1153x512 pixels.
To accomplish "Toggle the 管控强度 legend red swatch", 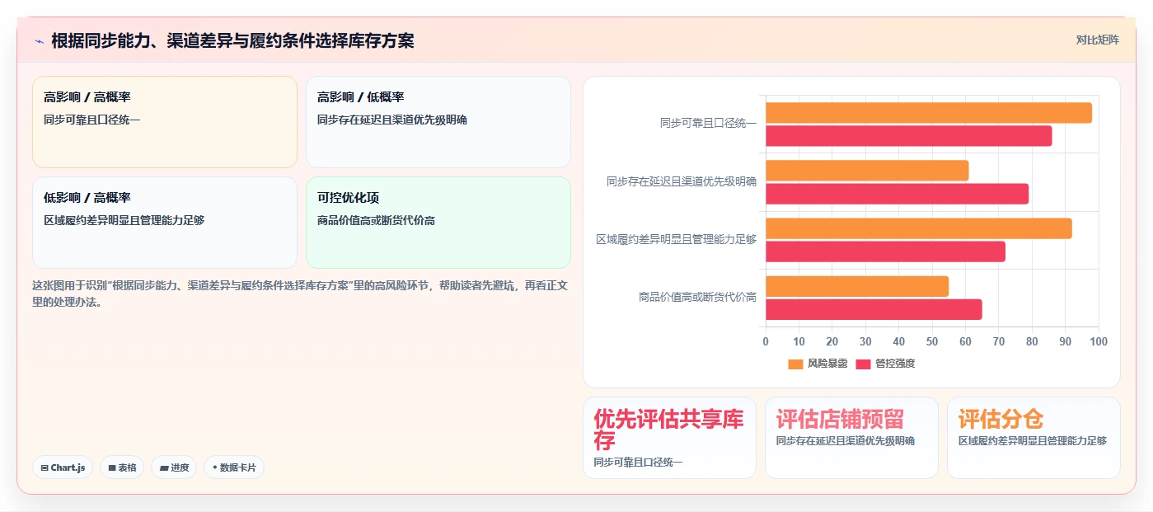I will pyautogui.click(x=863, y=364).
